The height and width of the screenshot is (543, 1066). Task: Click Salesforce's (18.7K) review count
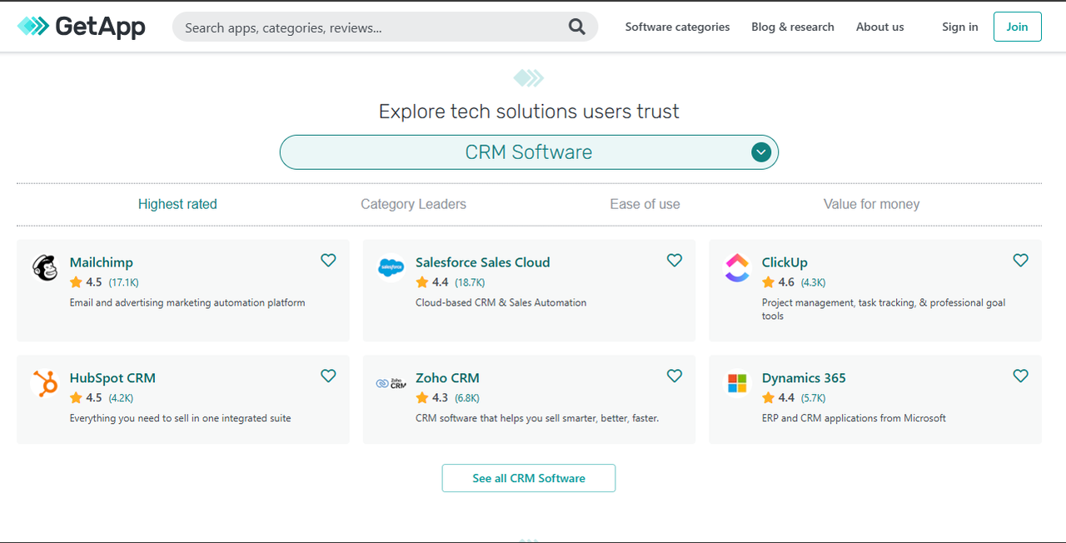(470, 282)
